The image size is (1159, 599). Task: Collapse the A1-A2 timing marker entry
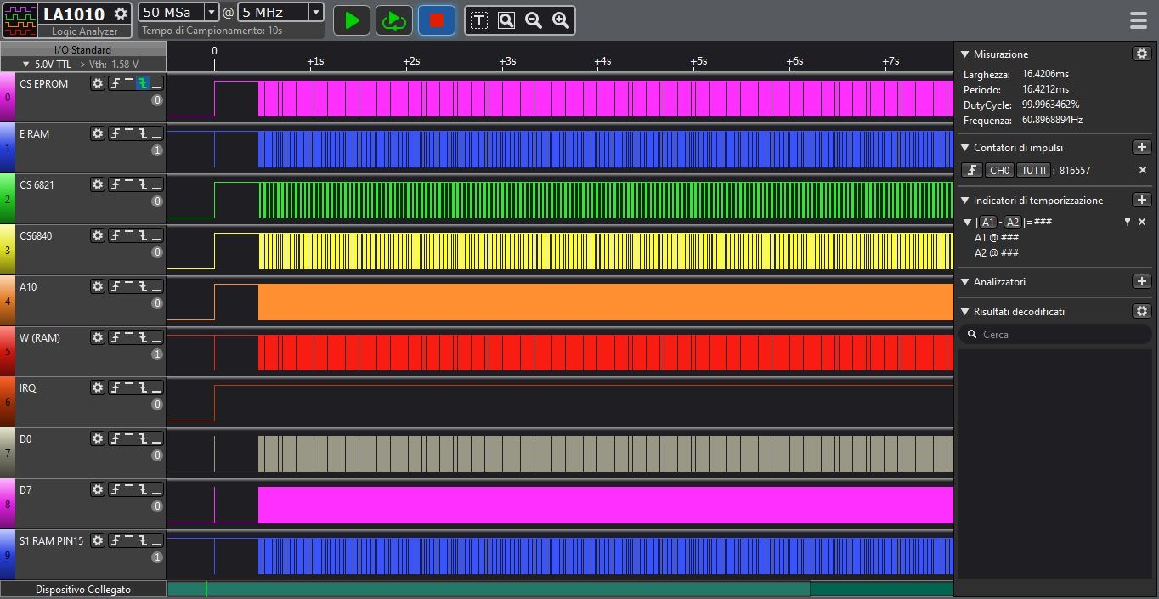click(x=967, y=222)
